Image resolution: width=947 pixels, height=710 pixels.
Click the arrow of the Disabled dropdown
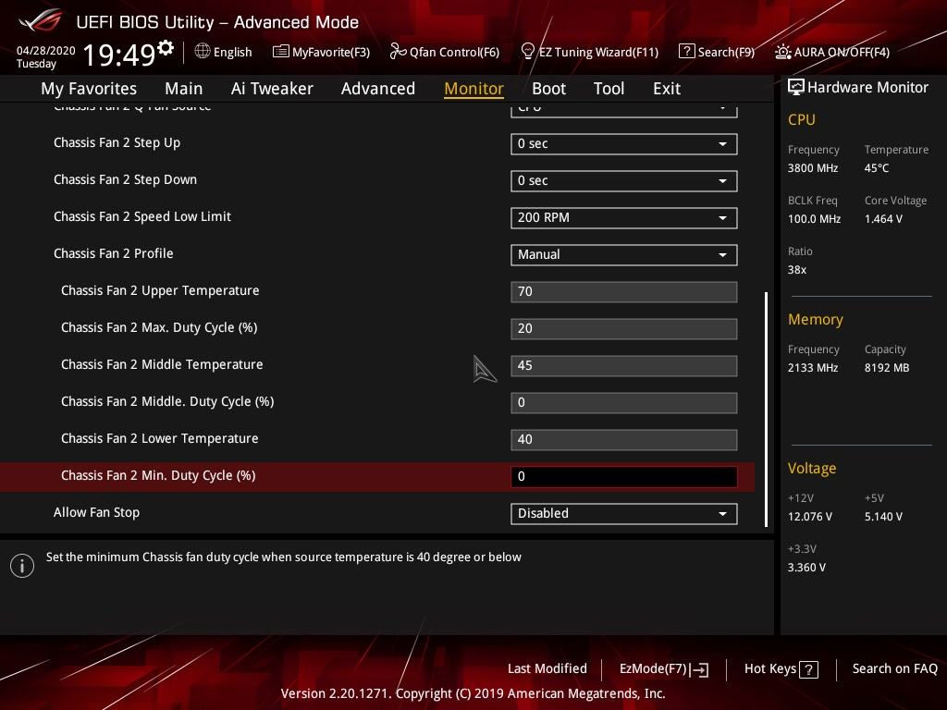pos(722,514)
